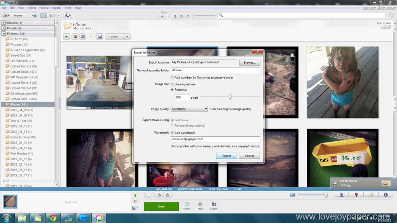397x223 pixels.
Task: Filter to show starred photos only
Action: 162,16
